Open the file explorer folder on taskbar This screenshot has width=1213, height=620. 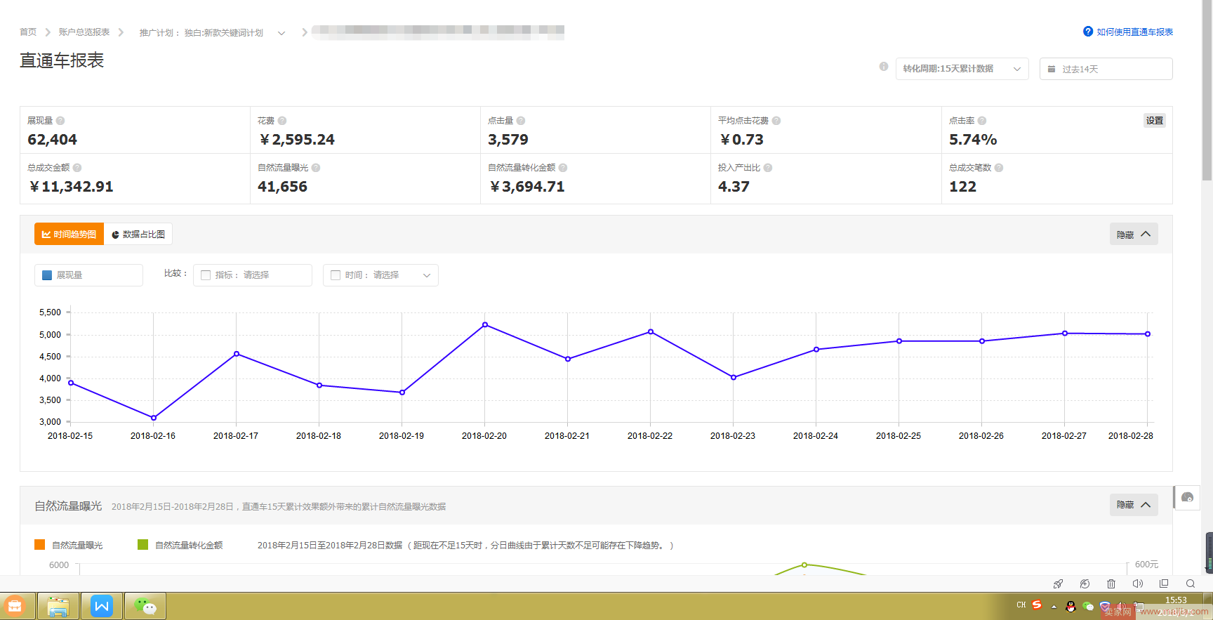(58, 606)
